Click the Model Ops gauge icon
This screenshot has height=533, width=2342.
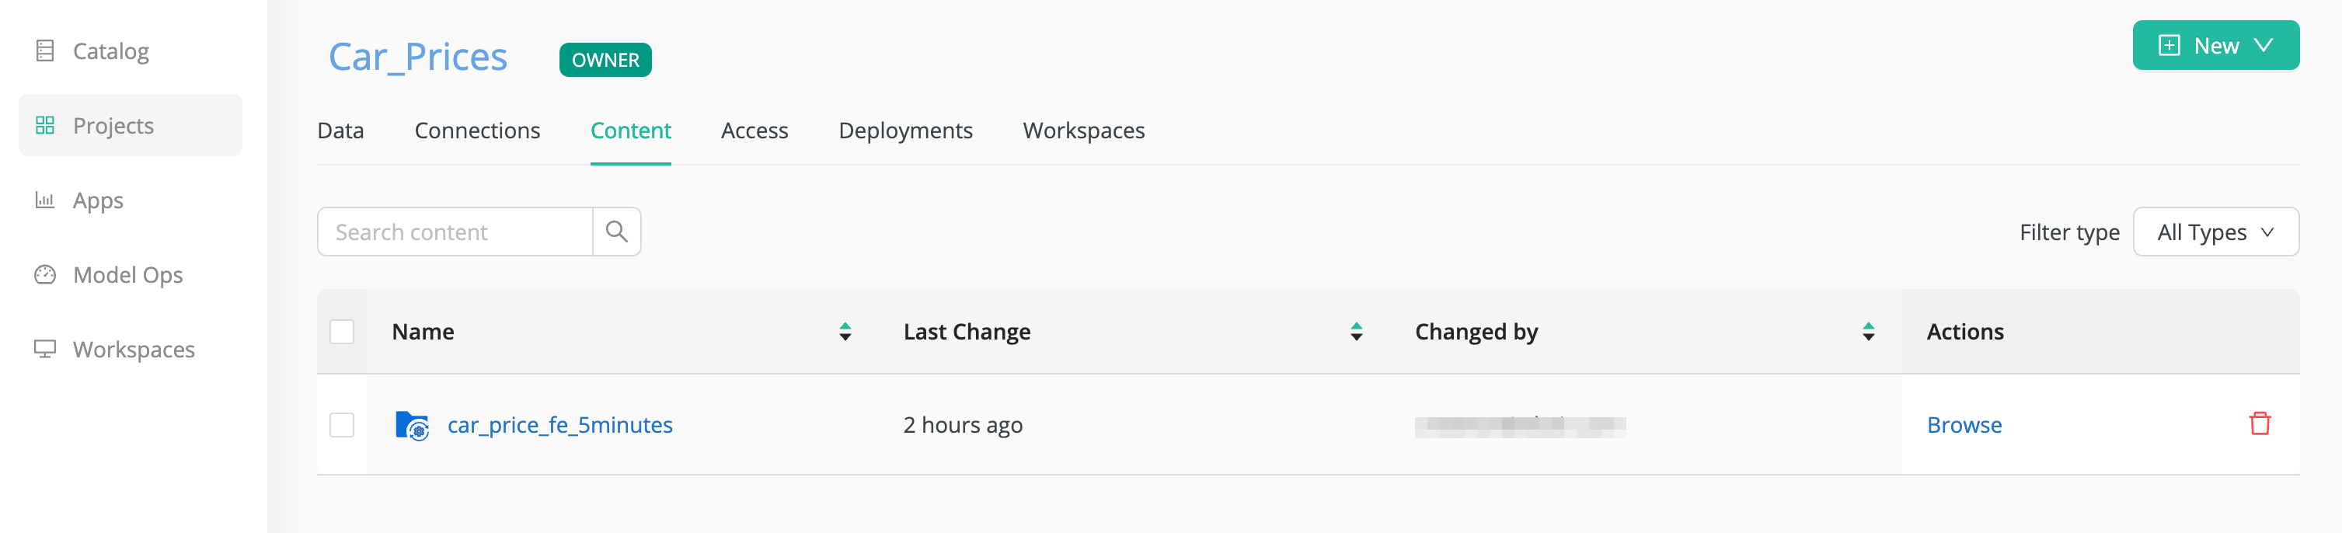click(44, 275)
